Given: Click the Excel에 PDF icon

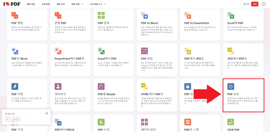Looking at the screenshot, I should tap(231, 15).
